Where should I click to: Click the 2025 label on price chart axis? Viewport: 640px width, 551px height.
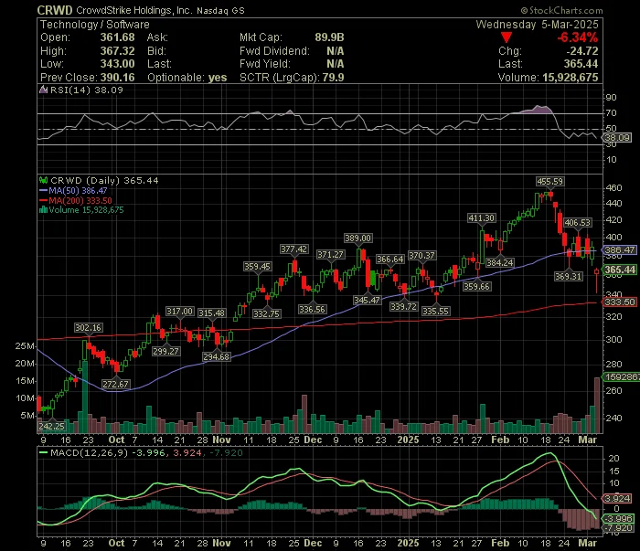tap(408, 440)
